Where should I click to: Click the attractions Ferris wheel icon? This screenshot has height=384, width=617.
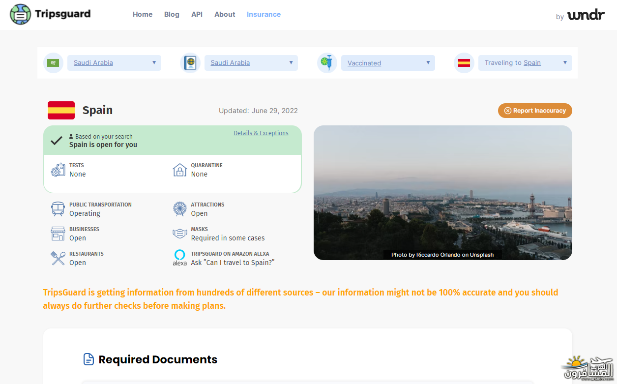click(x=180, y=209)
